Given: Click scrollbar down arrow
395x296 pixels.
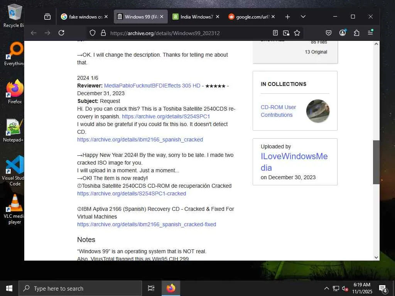Looking at the screenshot, I should 376,257.
